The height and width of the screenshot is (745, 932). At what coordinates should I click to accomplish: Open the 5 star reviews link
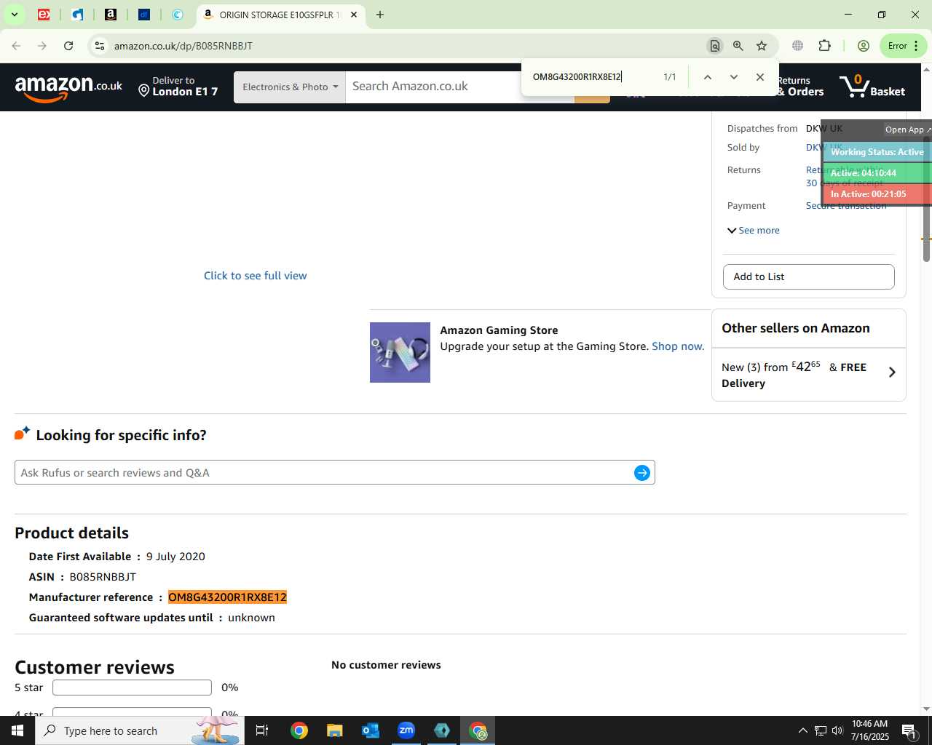(x=28, y=688)
